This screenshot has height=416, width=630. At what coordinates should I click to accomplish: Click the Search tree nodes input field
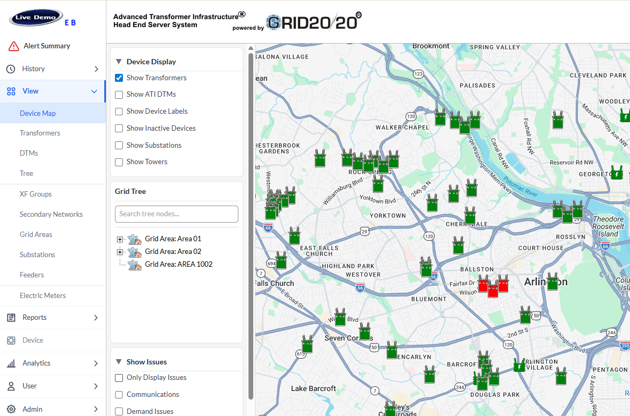tap(176, 214)
